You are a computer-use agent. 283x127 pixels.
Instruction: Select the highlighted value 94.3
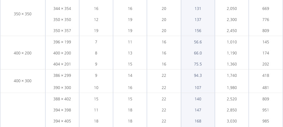click(198, 76)
